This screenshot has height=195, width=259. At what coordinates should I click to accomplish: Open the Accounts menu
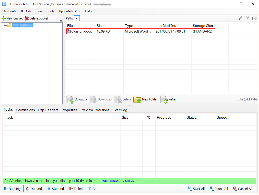tap(10, 11)
